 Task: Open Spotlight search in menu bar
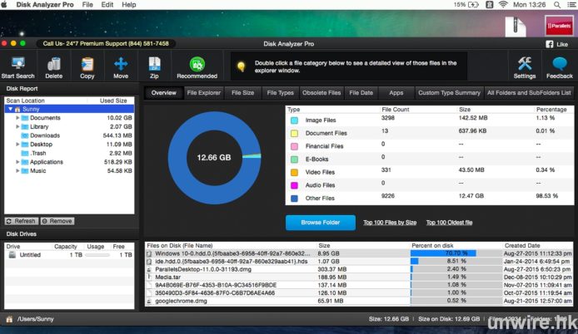(x=557, y=5)
